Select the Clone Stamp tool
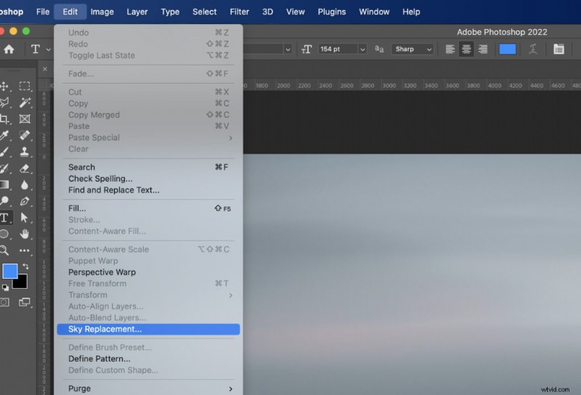Viewport: 581px width, 395px height. coord(25,152)
